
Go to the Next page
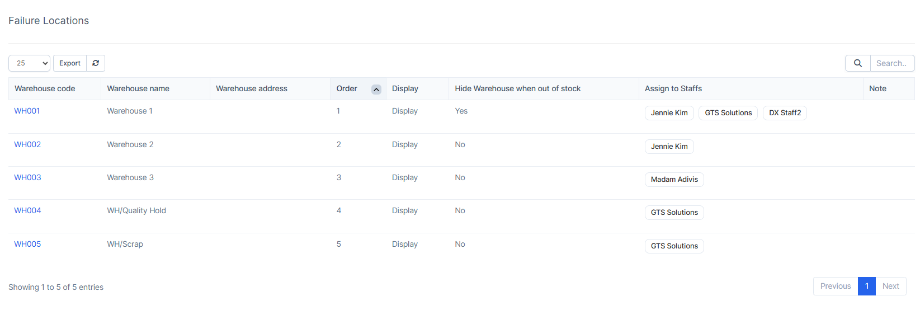(890, 286)
